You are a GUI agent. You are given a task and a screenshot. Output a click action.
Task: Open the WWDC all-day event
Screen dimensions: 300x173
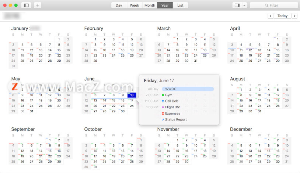(188, 89)
